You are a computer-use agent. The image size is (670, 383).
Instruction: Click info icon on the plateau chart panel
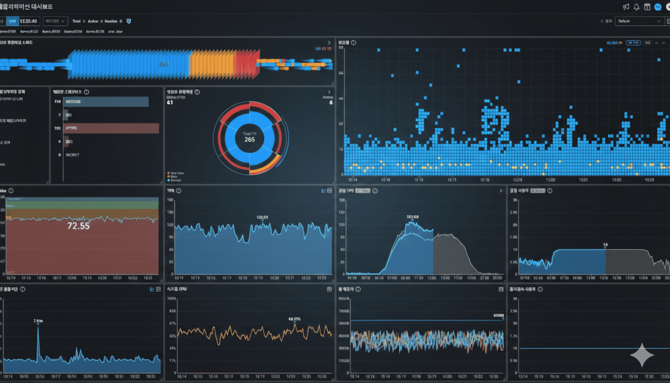click(550, 191)
